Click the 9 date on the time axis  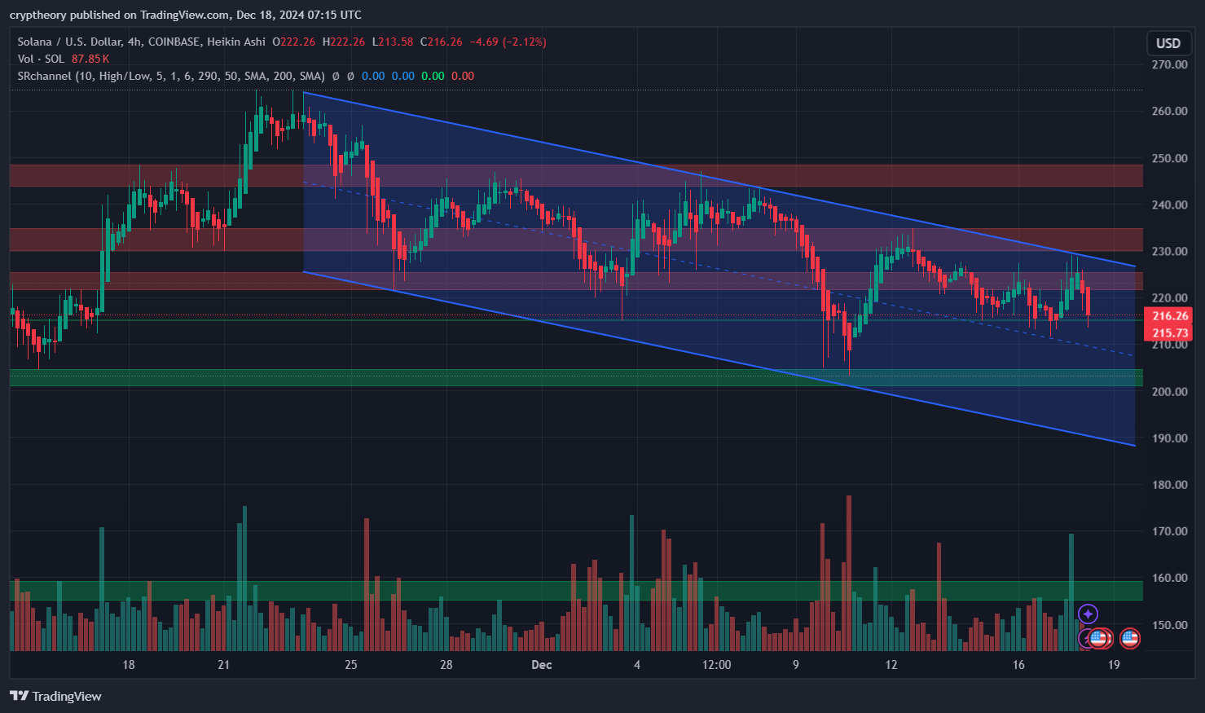(795, 665)
